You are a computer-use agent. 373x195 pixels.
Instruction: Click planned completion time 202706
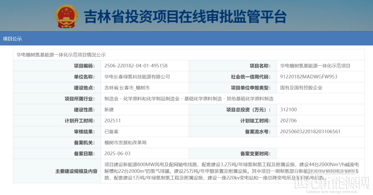tap(288, 121)
